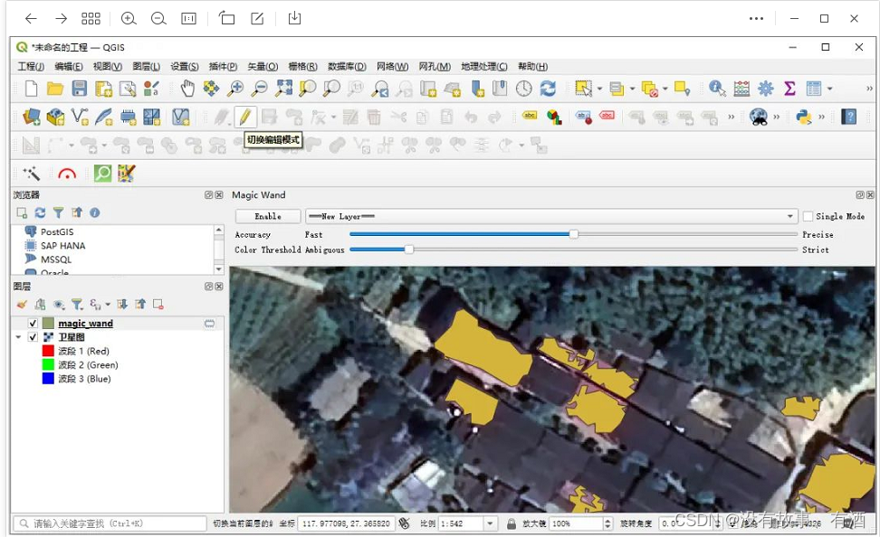Open the 矢量(O) menu
This screenshot has width=880, height=537.
pos(263,67)
